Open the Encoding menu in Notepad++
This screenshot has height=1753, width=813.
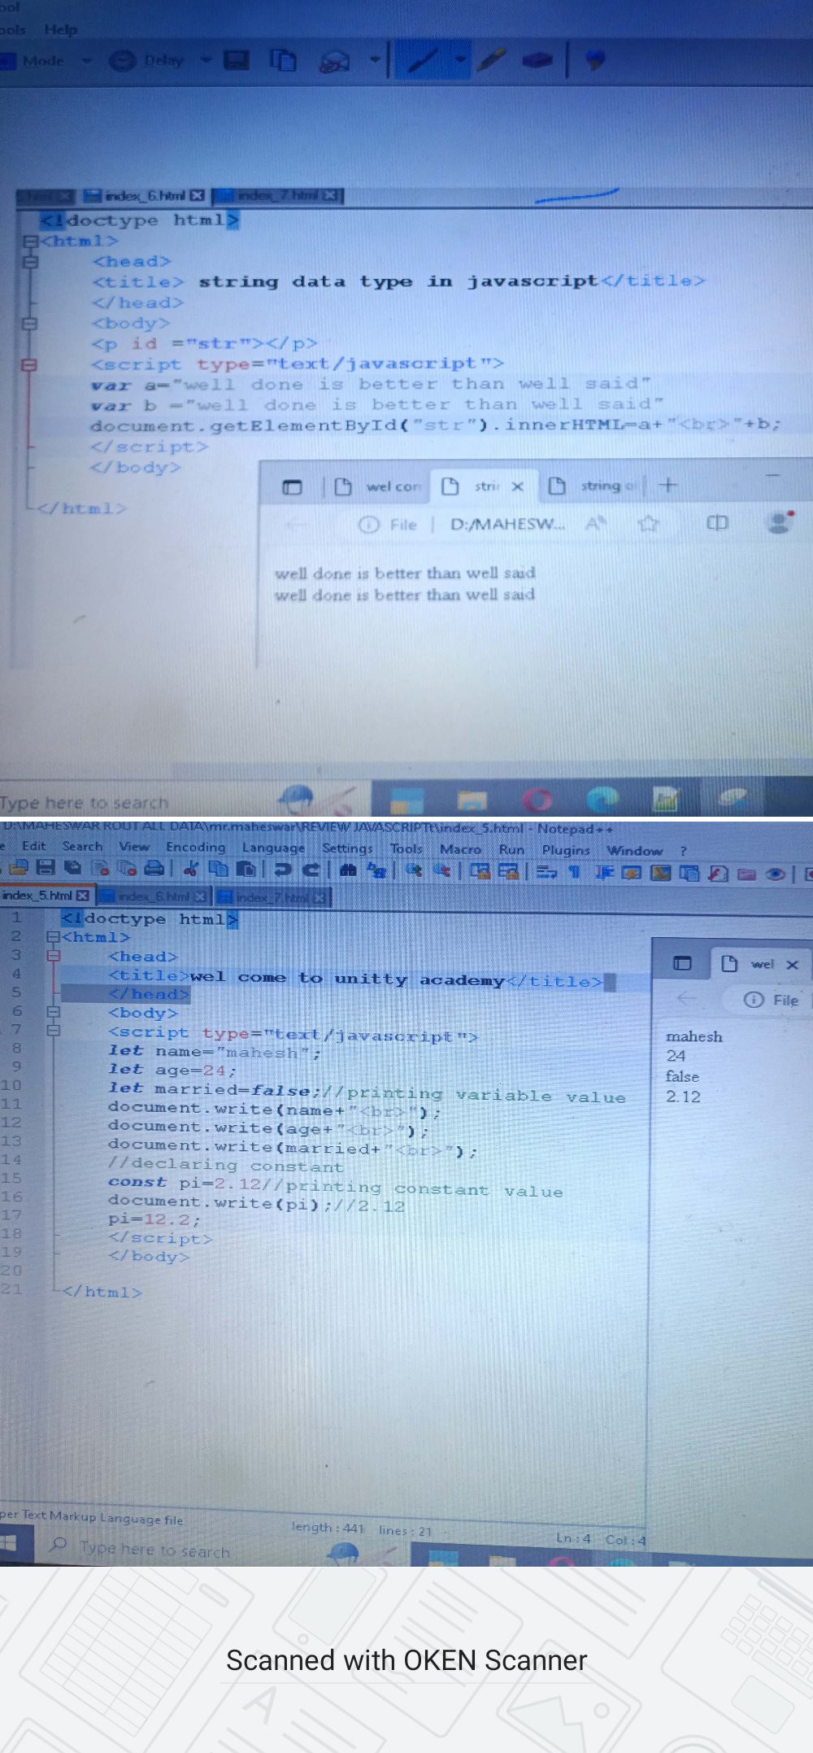click(x=195, y=847)
